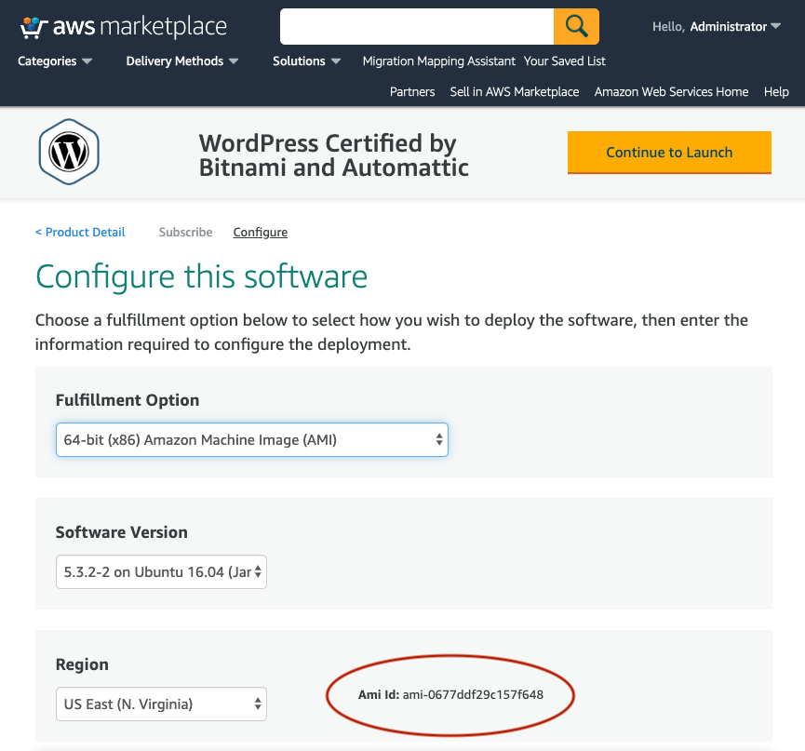Expand the Categories menu
Screen dimensions: 805x751
pyautogui.click(x=54, y=61)
